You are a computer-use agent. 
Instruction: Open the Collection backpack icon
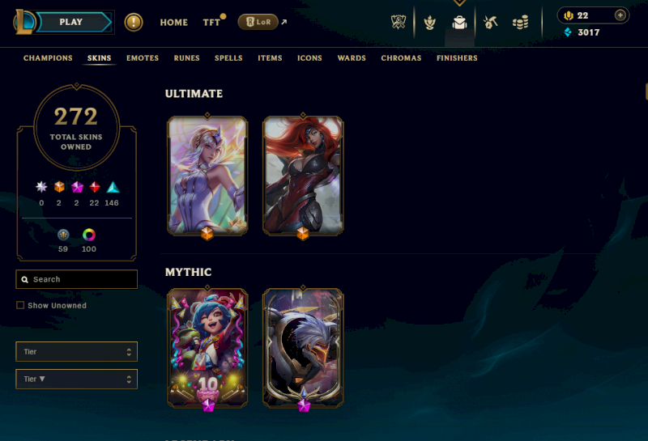(459, 23)
